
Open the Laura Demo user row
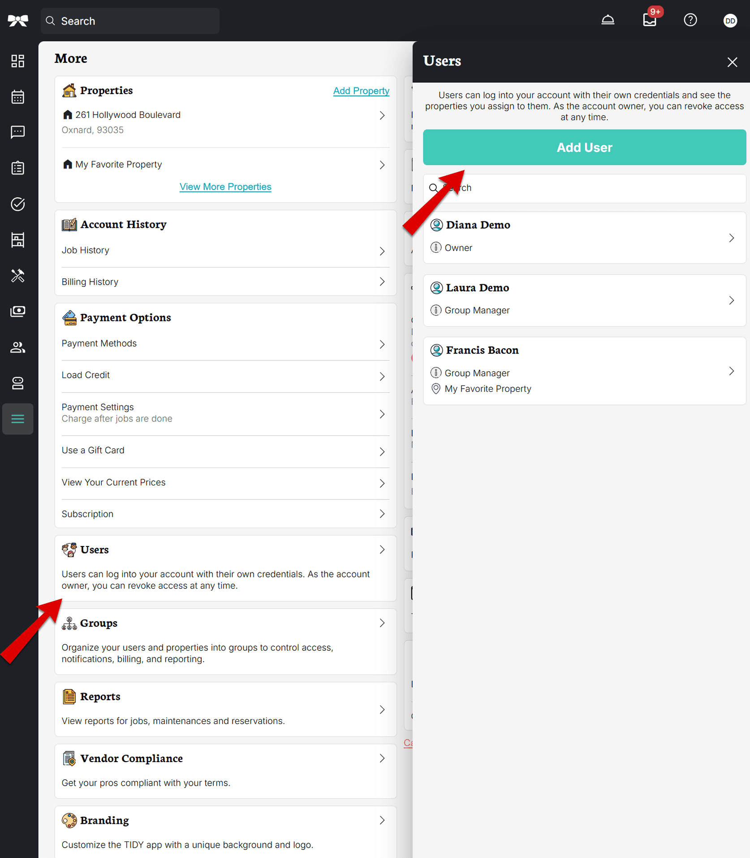coord(584,300)
